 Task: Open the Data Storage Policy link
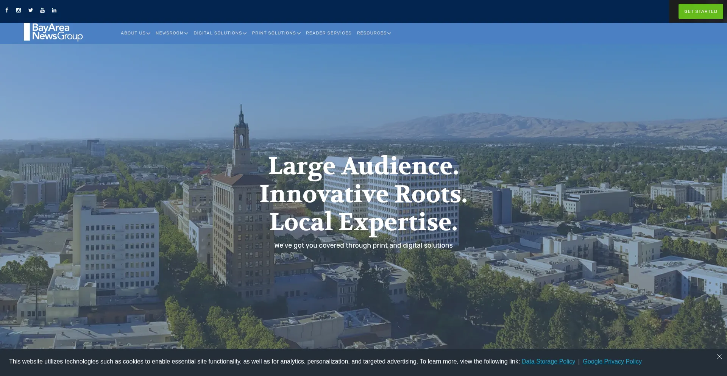pyautogui.click(x=548, y=362)
